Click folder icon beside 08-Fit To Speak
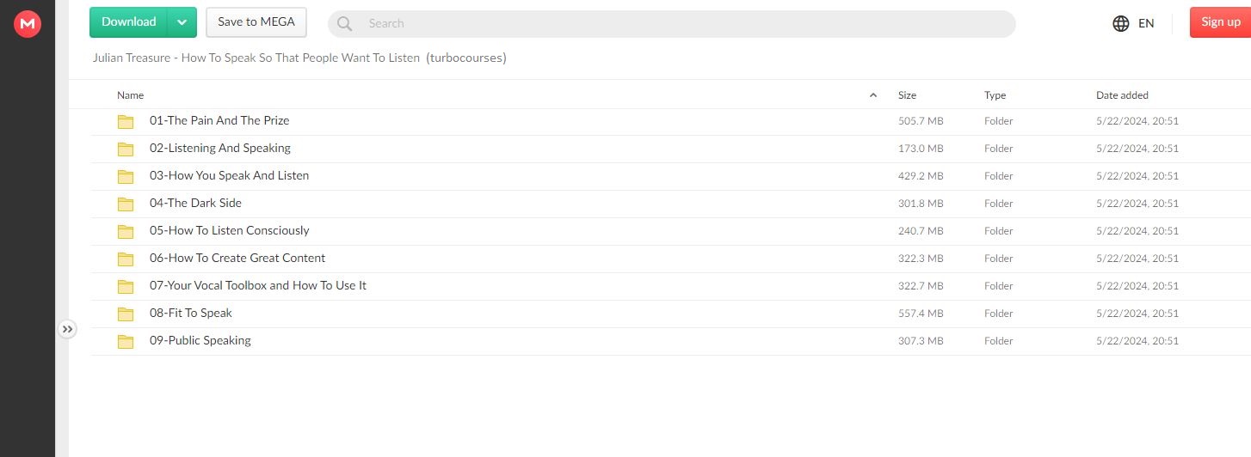Viewport: 1251px width, 457px height. pyautogui.click(x=126, y=314)
